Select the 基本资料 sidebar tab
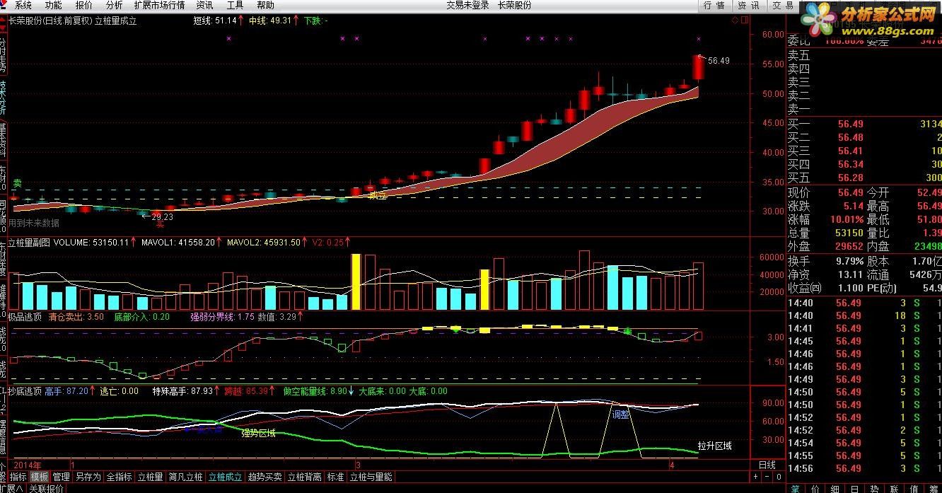Viewport: 942px width, 493px height. [x=3, y=141]
